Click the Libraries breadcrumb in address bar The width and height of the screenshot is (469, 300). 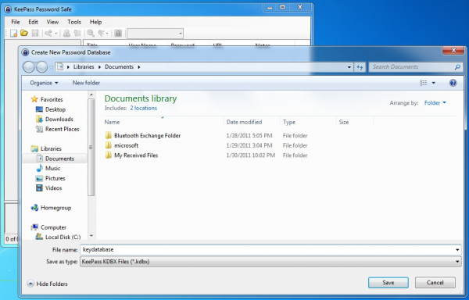(x=84, y=66)
